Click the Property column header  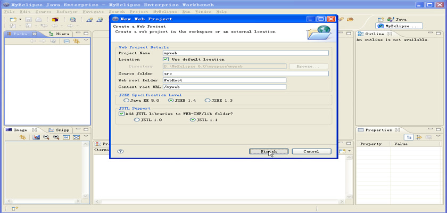click(373, 144)
